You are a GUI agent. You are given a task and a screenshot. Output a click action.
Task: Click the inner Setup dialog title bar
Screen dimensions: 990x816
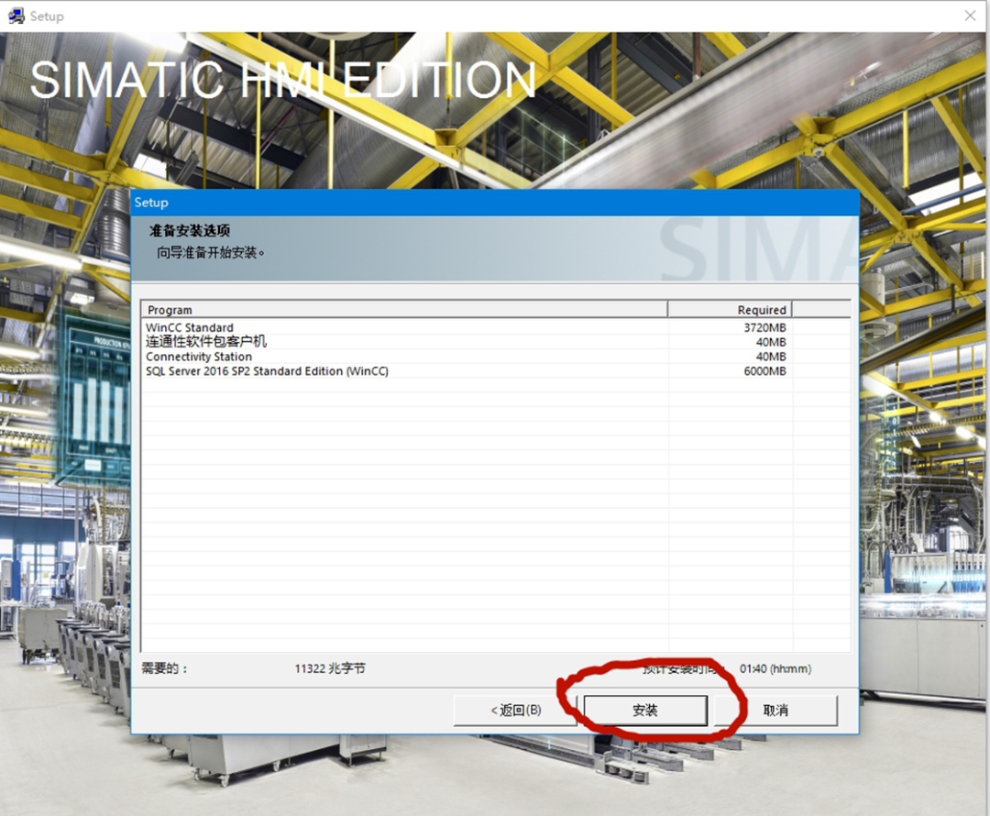coord(495,203)
